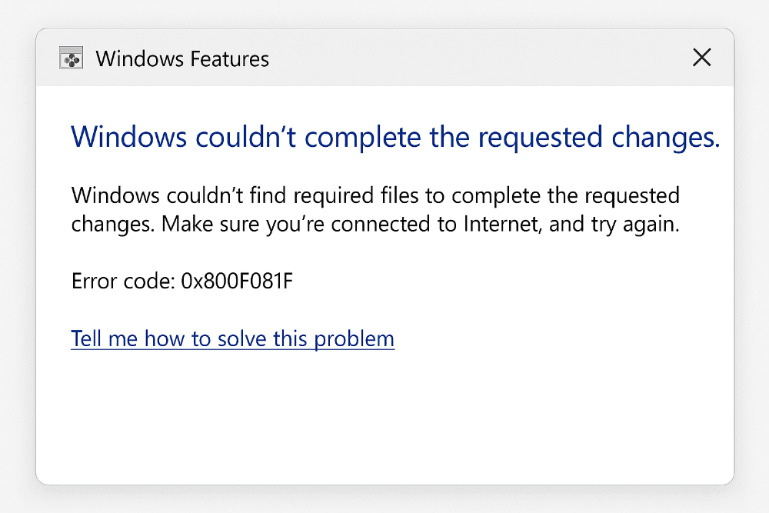
Task: Click the Windows Features icon in the title bar
Action: (x=71, y=58)
